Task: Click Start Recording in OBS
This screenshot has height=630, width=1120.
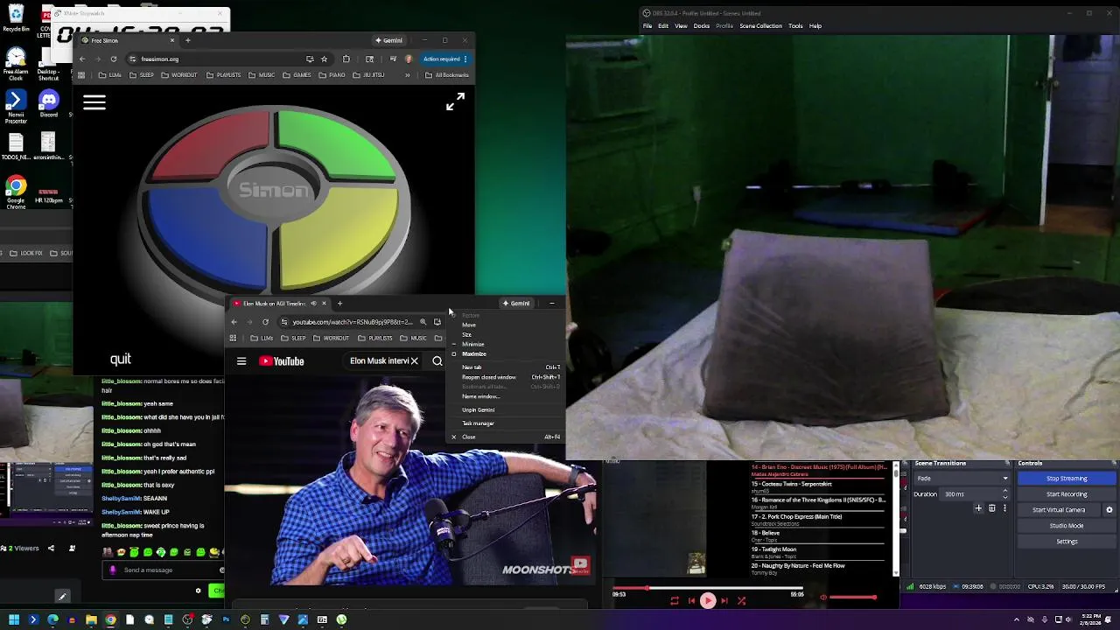Action: coord(1067,494)
